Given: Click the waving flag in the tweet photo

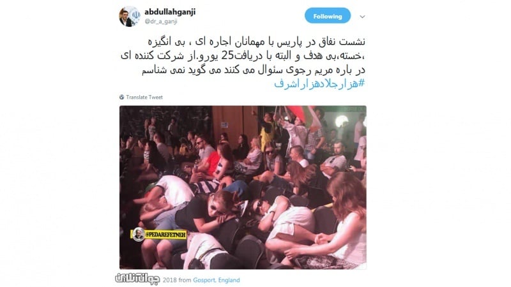Looking at the screenshot, I should [x=303, y=116].
